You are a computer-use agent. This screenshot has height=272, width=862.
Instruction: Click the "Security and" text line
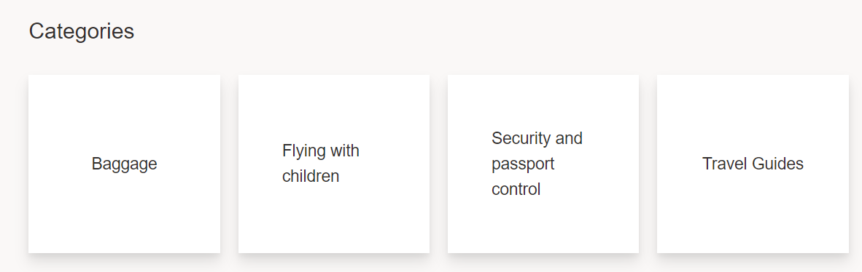(x=537, y=138)
